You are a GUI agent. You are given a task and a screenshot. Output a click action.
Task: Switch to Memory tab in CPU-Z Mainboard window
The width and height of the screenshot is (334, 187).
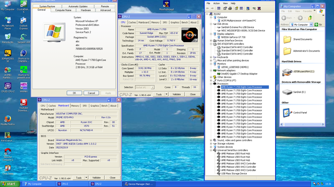75,105
